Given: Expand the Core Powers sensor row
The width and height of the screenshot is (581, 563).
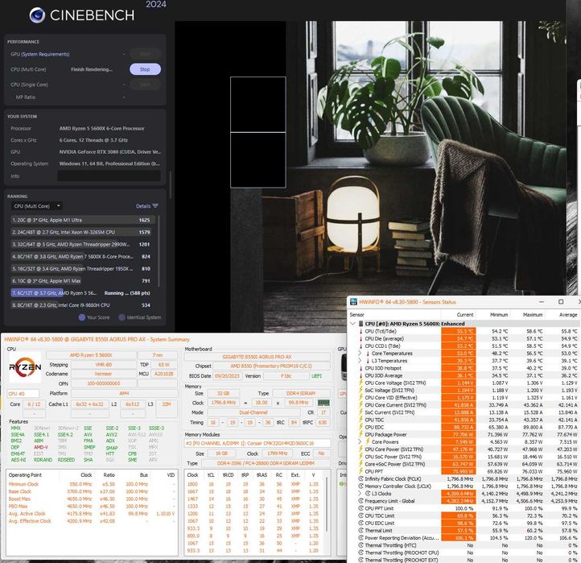Looking at the screenshot, I should (x=360, y=441).
